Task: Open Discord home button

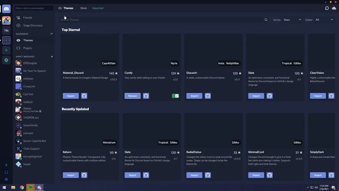Action: (x=6, y=9)
